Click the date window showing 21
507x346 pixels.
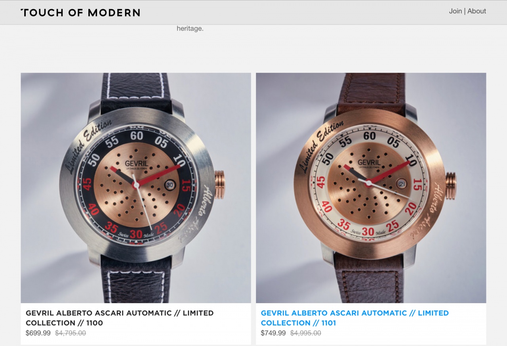tap(401, 183)
